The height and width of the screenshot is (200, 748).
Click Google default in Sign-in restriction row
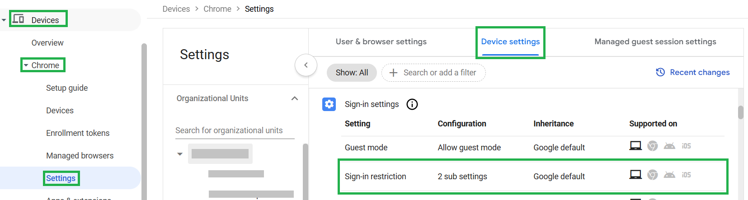coord(559,177)
